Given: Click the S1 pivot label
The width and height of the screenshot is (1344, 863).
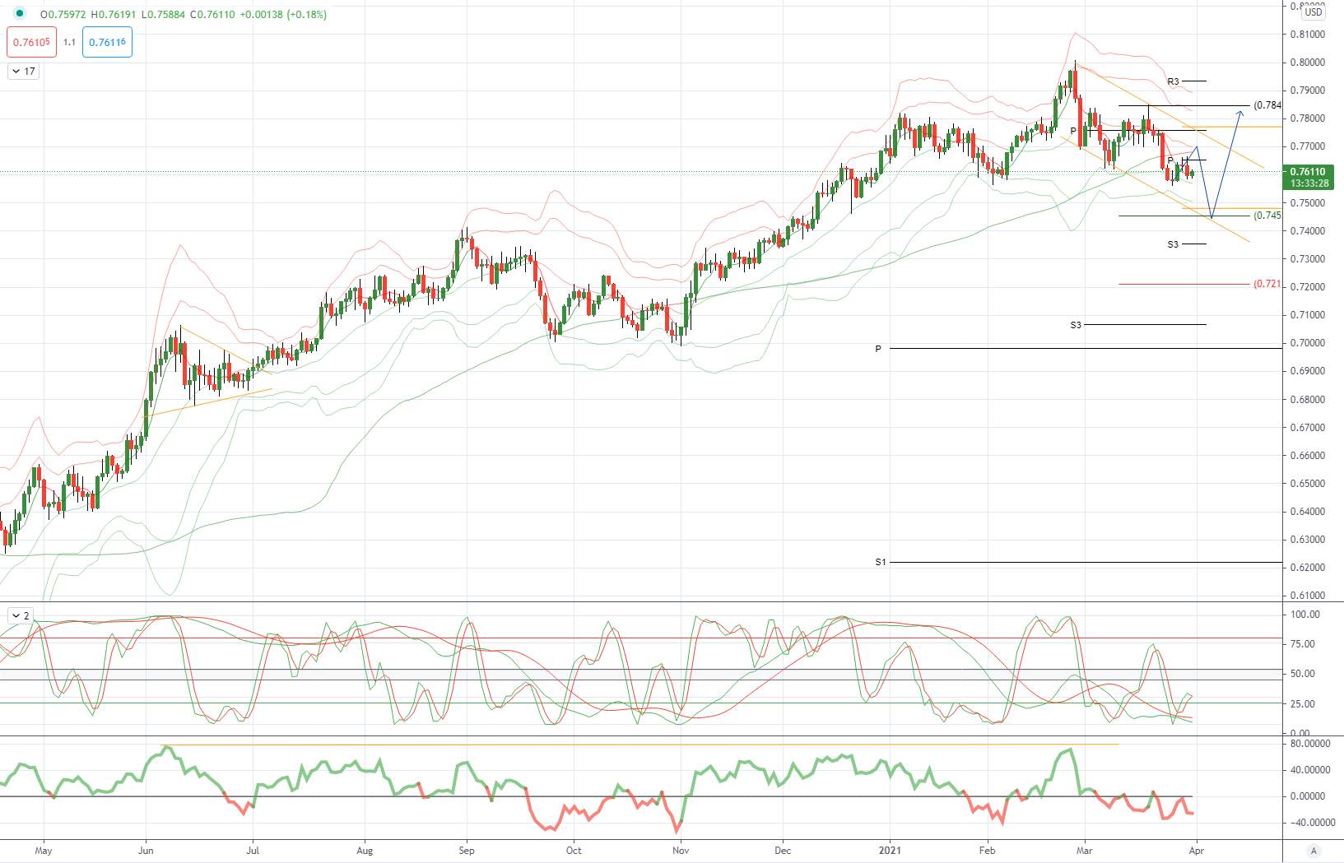Looking at the screenshot, I should (x=881, y=562).
